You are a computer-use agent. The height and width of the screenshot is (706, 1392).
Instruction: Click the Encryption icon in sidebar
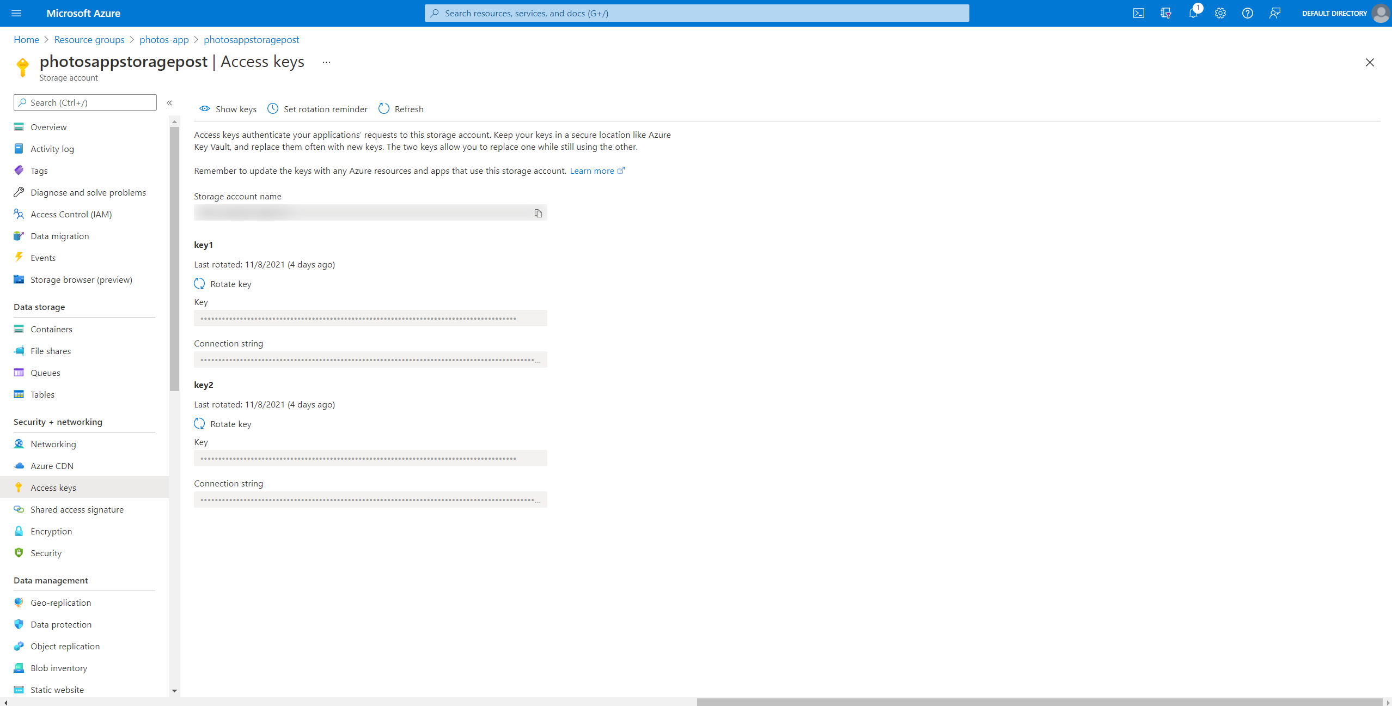[18, 531]
